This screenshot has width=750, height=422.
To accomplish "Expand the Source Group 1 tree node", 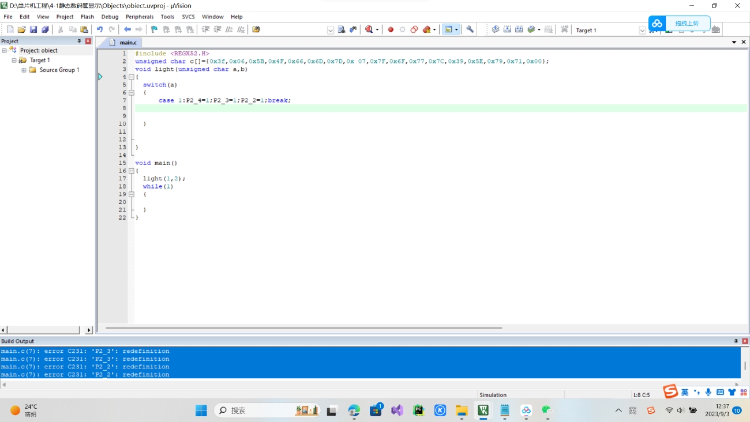I will pos(24,70).
